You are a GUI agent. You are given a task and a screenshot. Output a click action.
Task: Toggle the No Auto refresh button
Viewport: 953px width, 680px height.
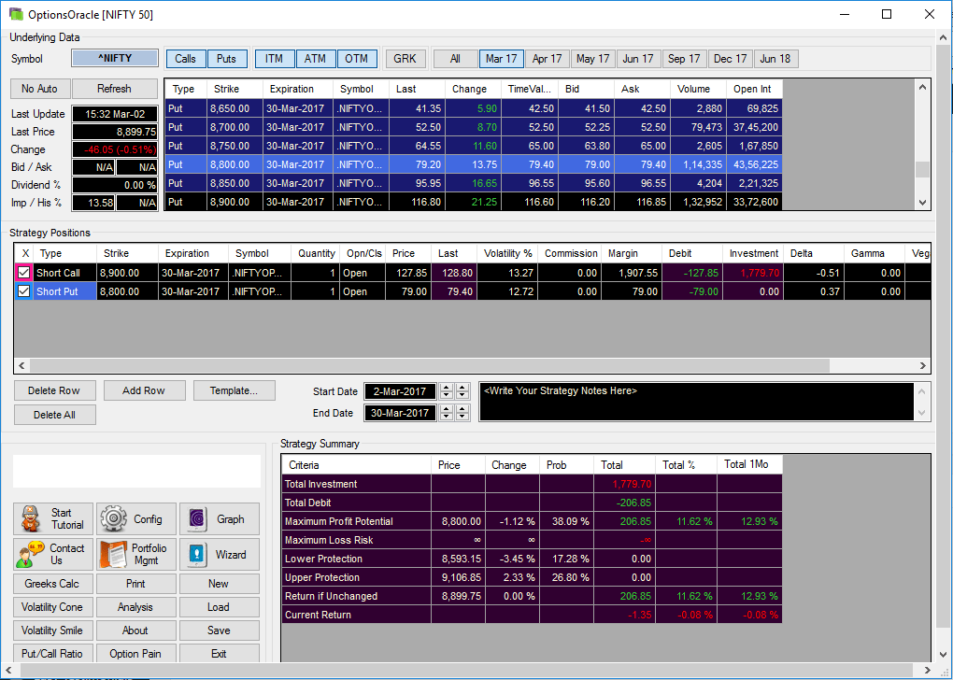pos(39,89)
